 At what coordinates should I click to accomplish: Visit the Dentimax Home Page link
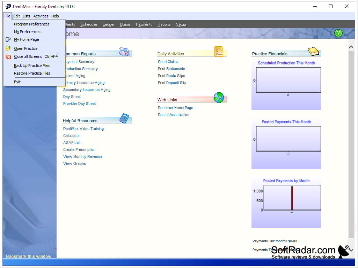175,108
